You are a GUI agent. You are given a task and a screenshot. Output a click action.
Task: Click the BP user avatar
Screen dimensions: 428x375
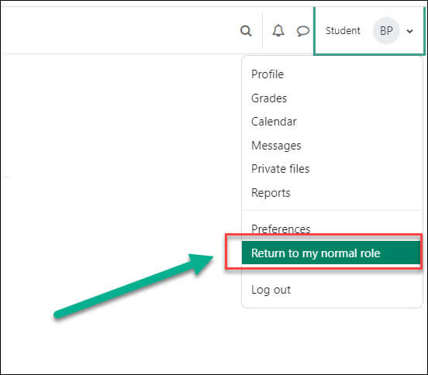[x=386, y=30]
